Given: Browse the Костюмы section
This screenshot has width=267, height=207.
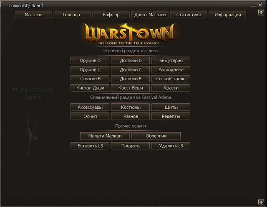Looking at the screenshot, I should (x=131, y=107).
